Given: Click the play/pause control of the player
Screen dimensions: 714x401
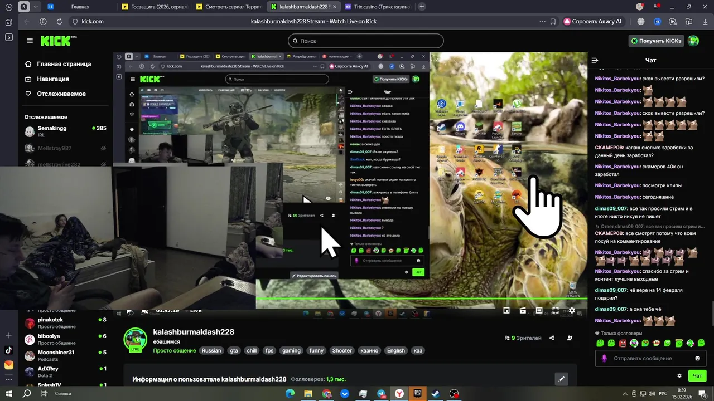Looking at the screenshot, I should 129,311.
